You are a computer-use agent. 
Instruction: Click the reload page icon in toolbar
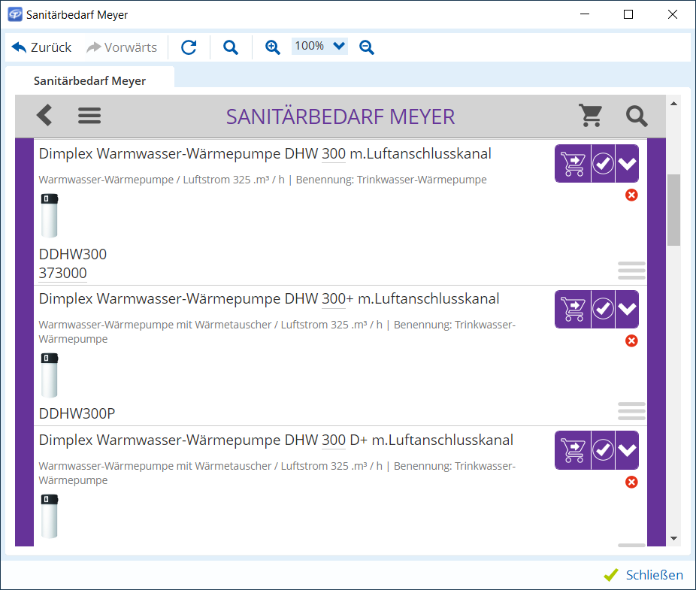pos(189,47)
